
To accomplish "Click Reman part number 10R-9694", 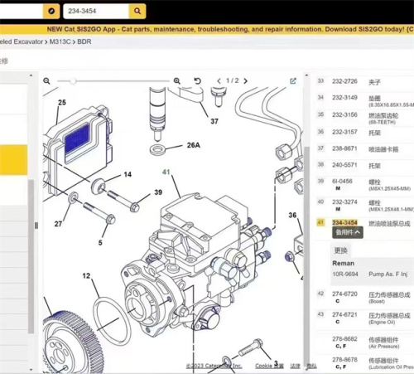I will [x=345, y=274].
